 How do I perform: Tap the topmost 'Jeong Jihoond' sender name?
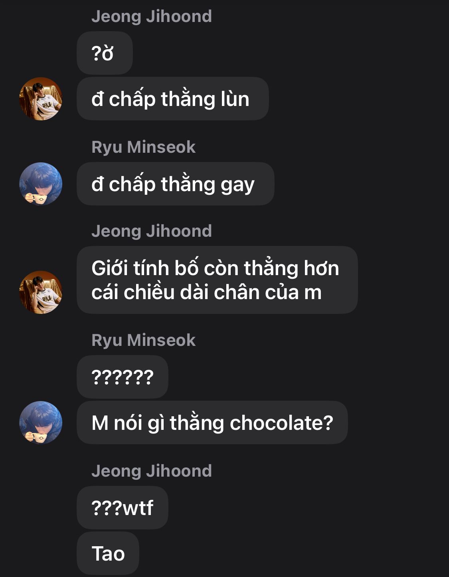pyautogui.click(x=152, y=16)
